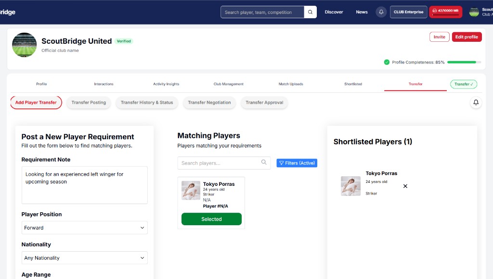Click the search magnifier button in top bar
This screenshot has width=493, height=279.
click(x=310, y=12)
